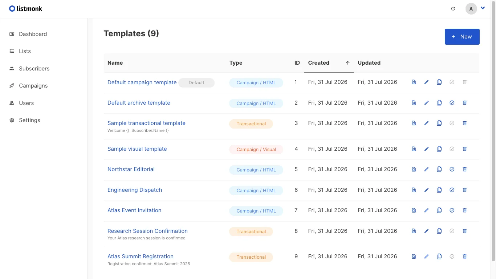Click the Updated column header
The image size is (496, 279).
[x=369, y=63]
